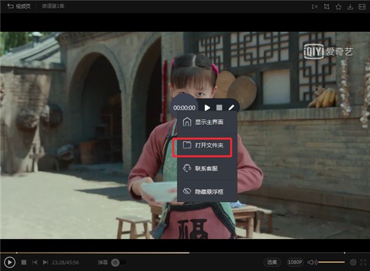The height and width of the screenshot is (271, 370).
Task: Select 隐藏悬浮框 in the popup menu
Action: tap(207, 192)
